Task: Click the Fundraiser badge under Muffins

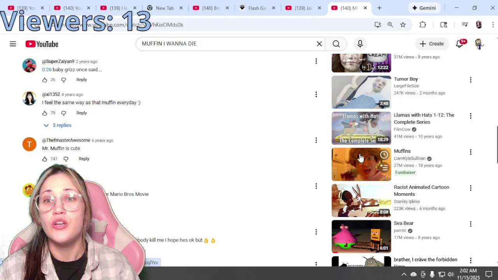Action: click(x=405, y=172)
